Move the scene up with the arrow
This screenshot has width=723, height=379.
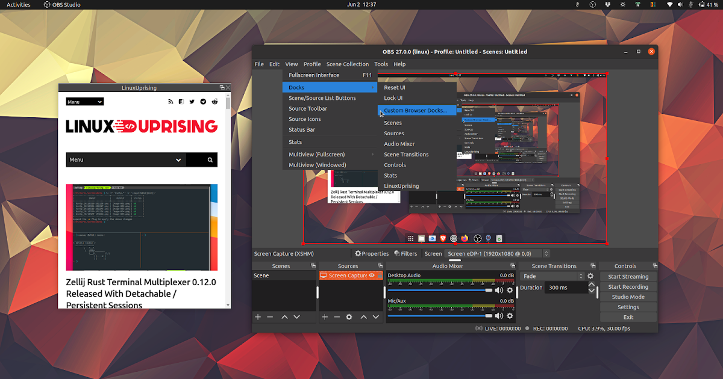[x=284, y=317]
